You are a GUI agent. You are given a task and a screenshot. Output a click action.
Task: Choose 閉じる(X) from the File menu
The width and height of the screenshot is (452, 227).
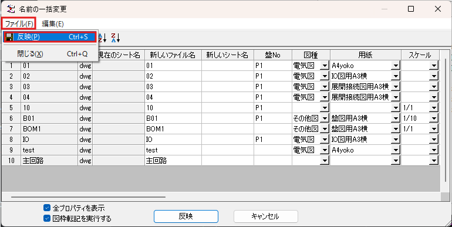click(x=49, y=54)
